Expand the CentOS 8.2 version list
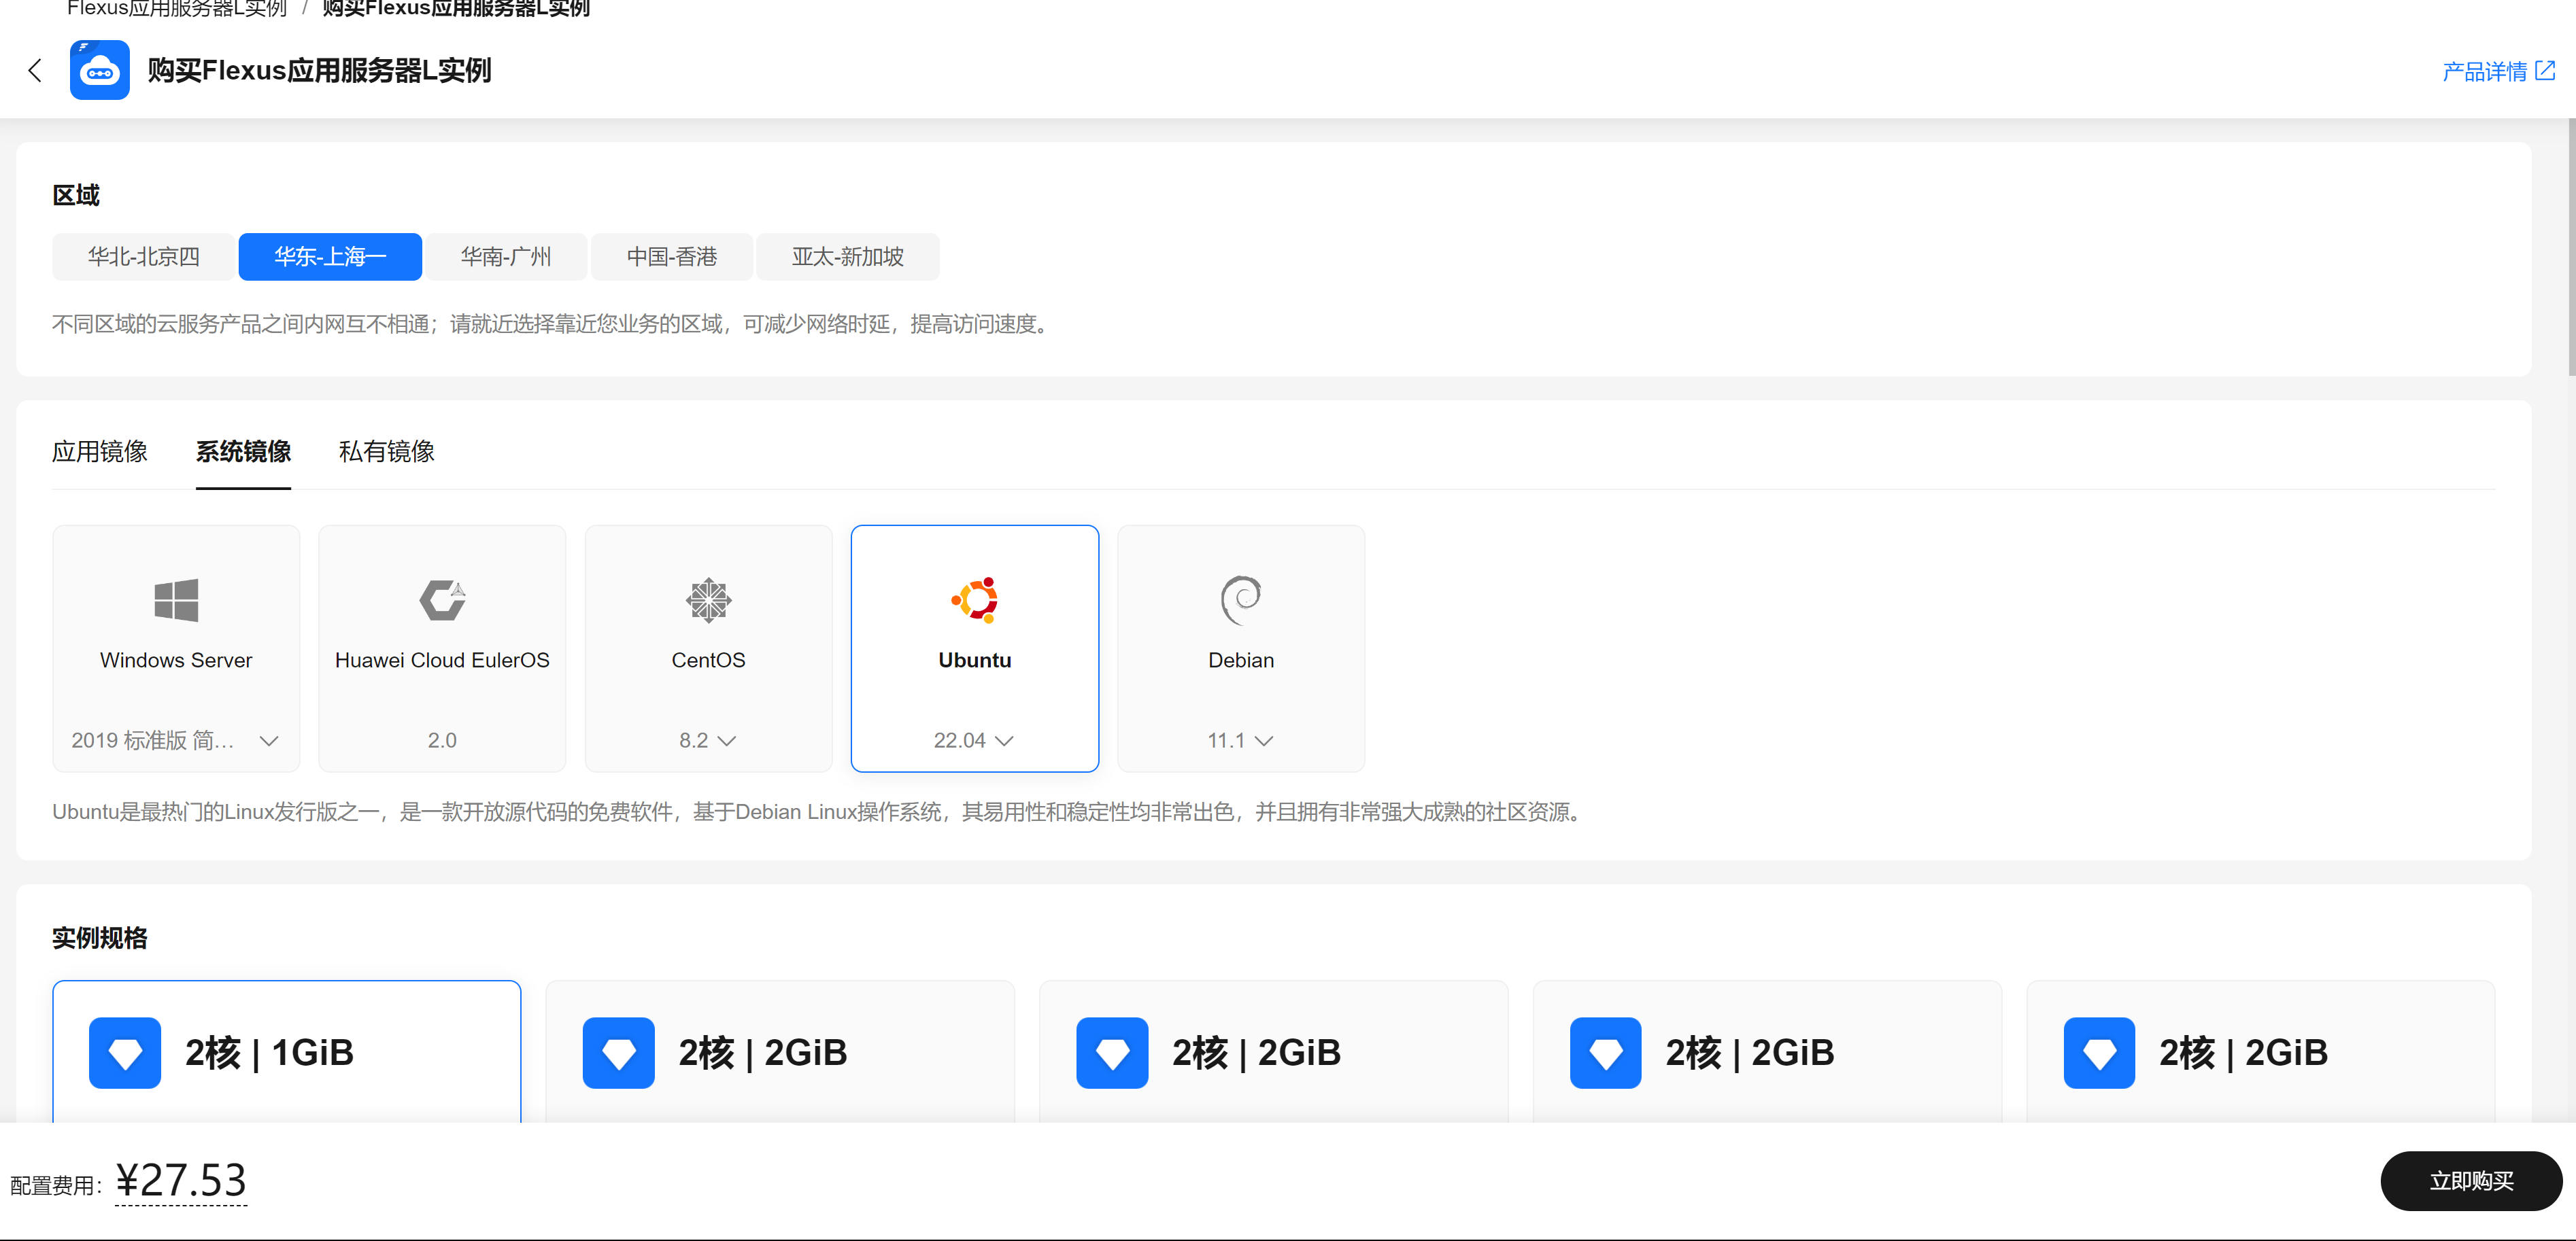This screenshot has width=2576, height=1241. 708,740
